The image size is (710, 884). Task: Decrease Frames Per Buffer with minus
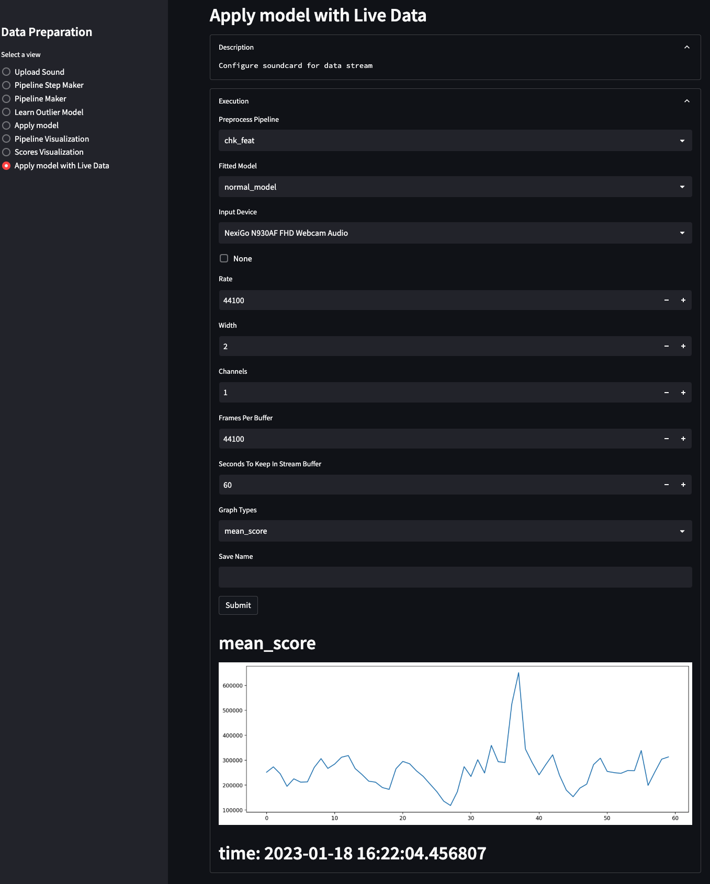[667, 439]
